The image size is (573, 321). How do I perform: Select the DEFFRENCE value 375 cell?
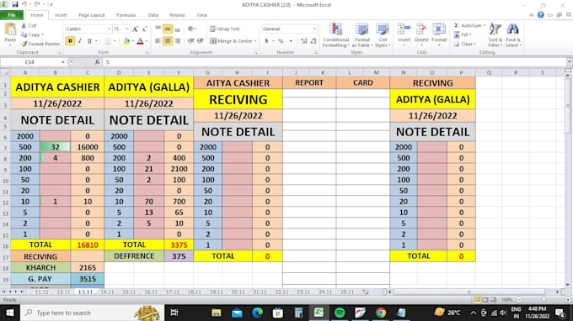pos(179,256)
